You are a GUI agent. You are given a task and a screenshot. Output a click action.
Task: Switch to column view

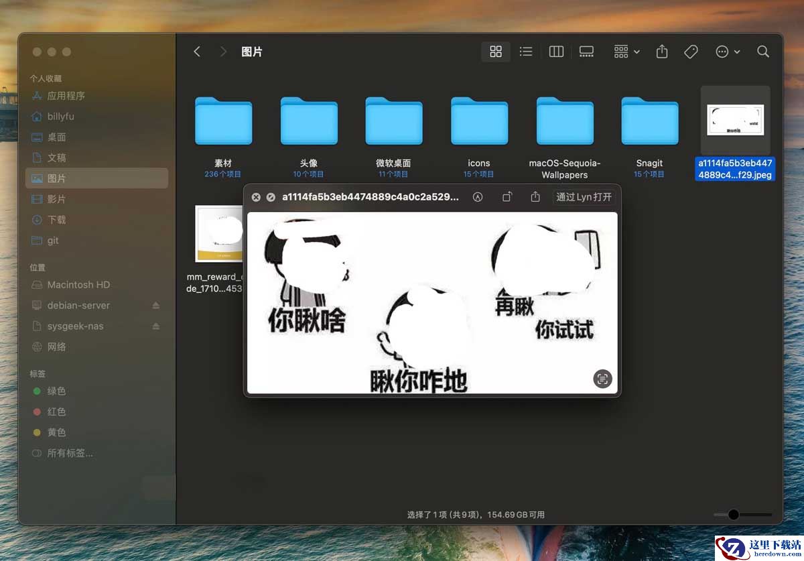[556, 52]
